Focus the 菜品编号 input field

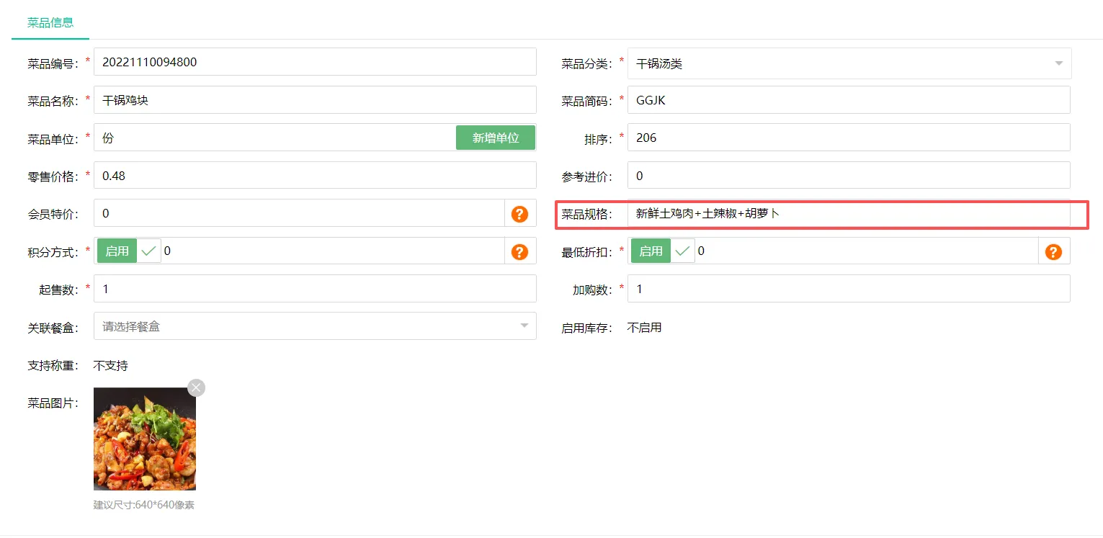(x=315, y=62)
